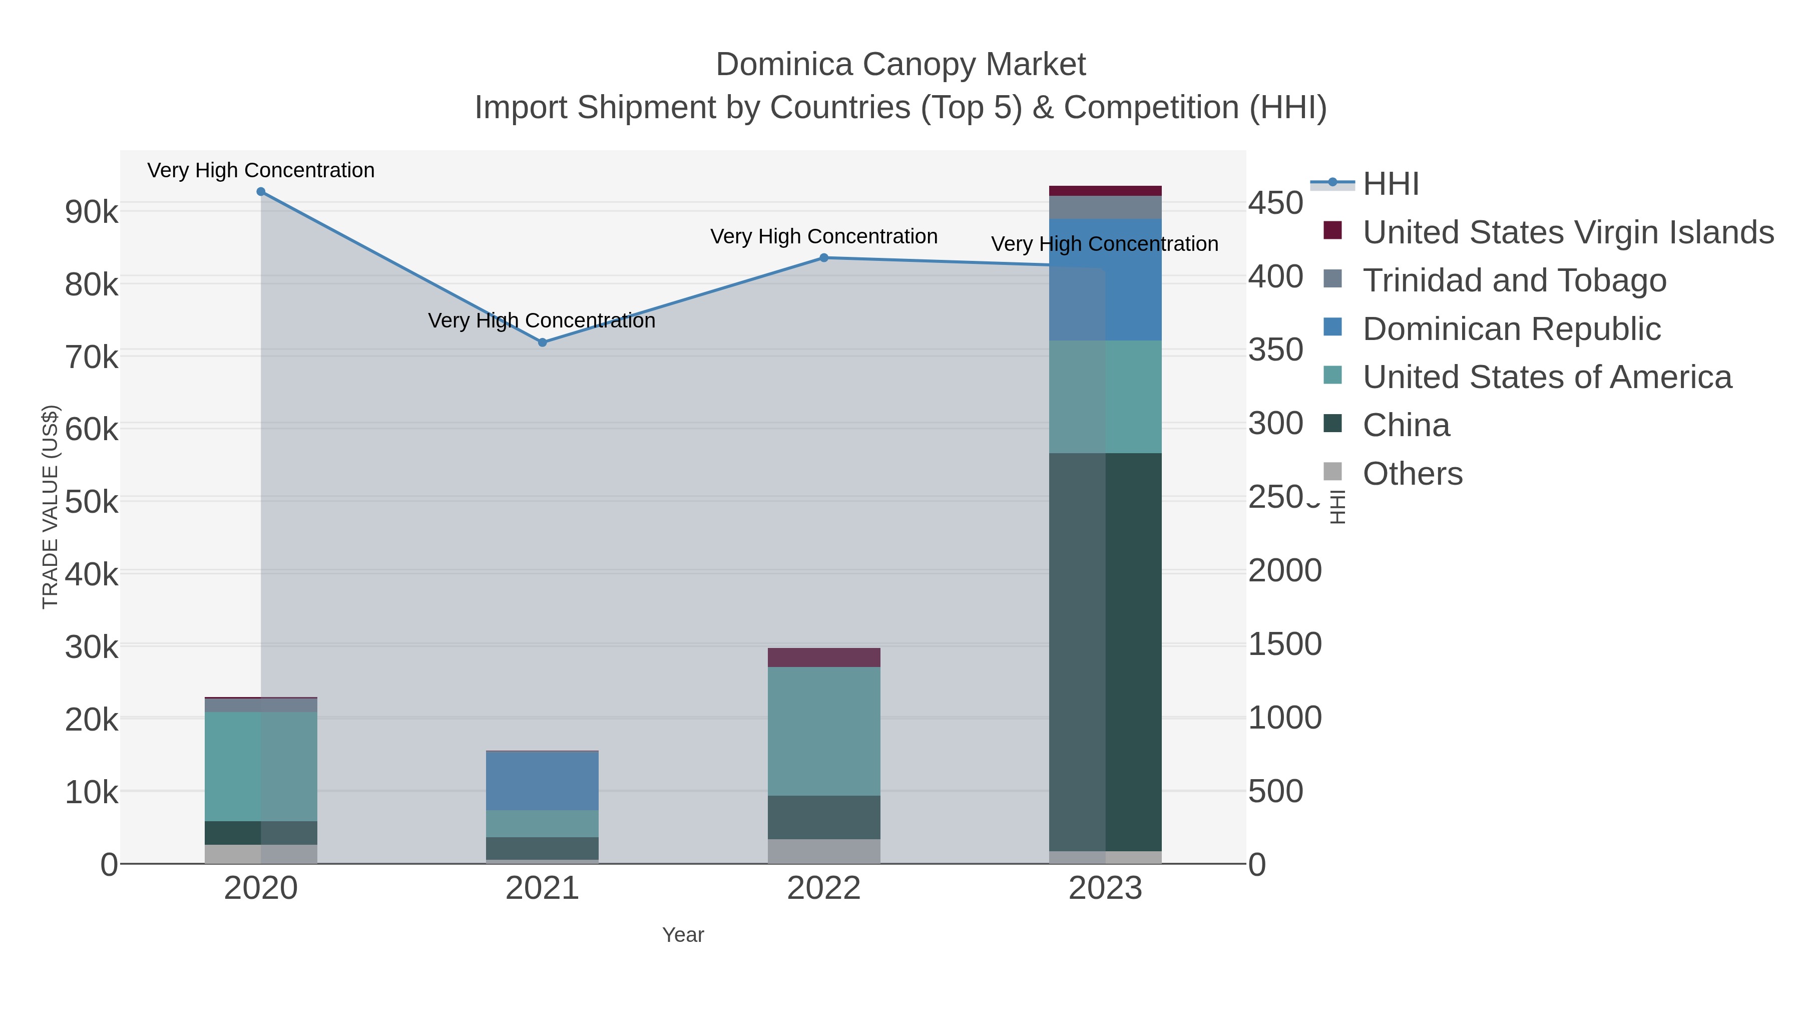Click the Dominica Canopy Market title

[x=901, y=65]
